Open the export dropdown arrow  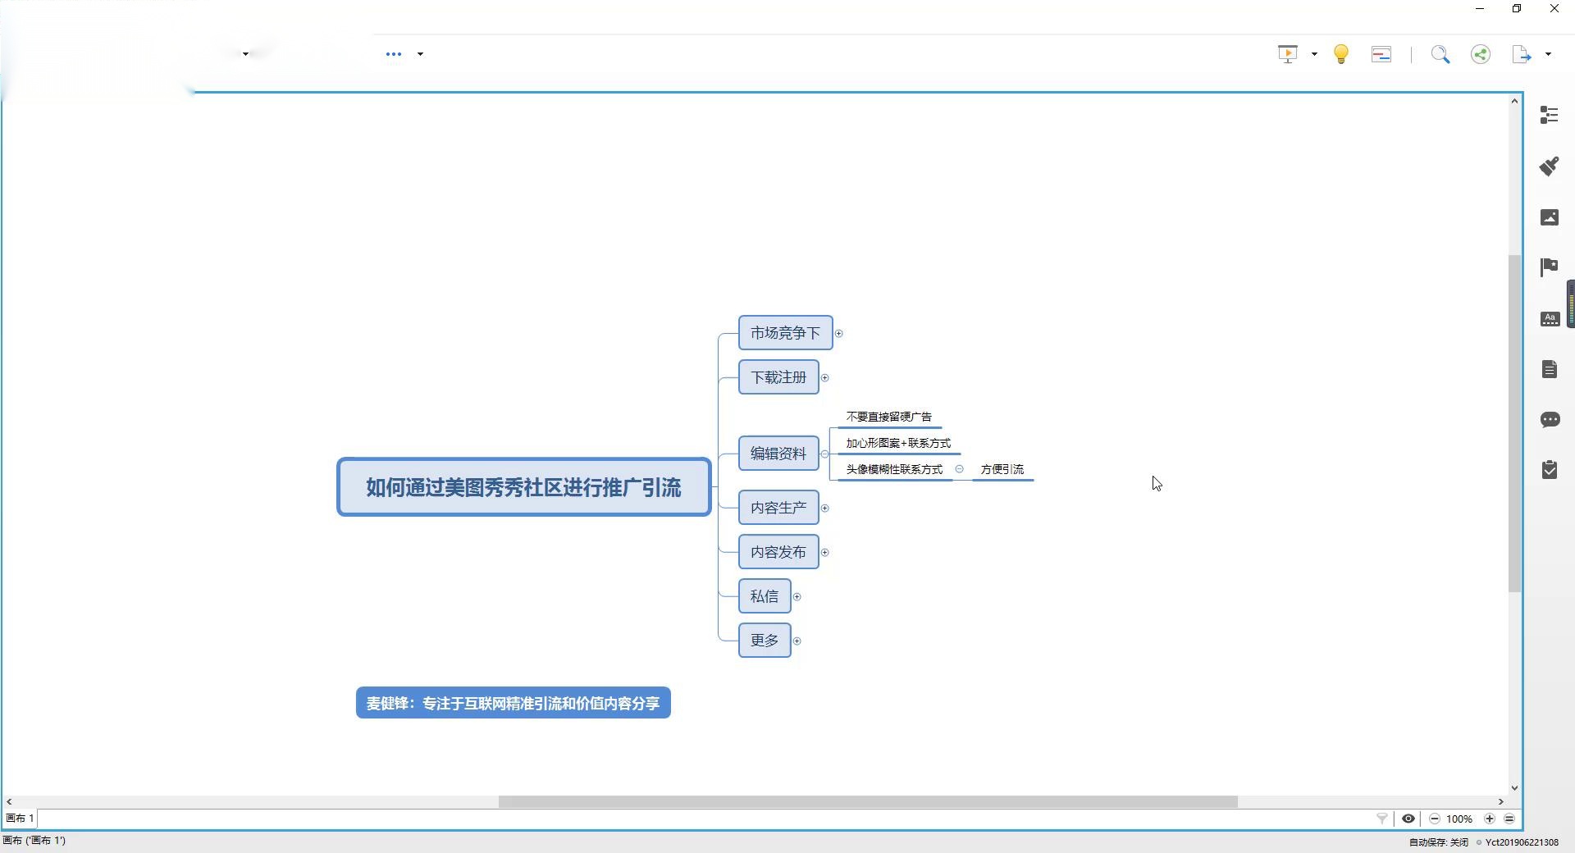coord(1548,54)
